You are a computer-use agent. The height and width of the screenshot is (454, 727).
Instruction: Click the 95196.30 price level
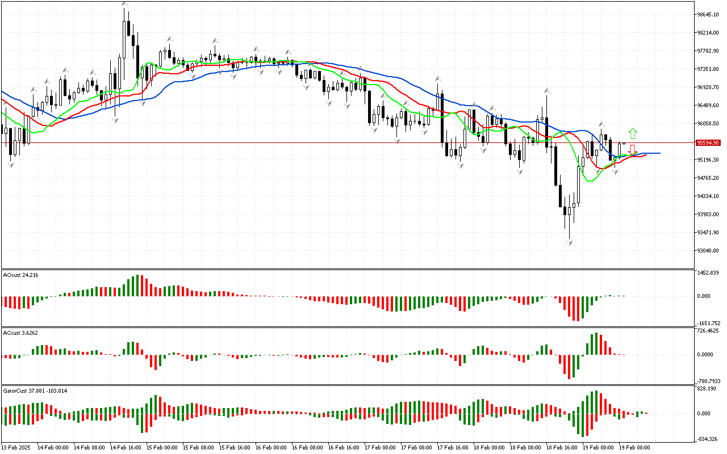708,160
